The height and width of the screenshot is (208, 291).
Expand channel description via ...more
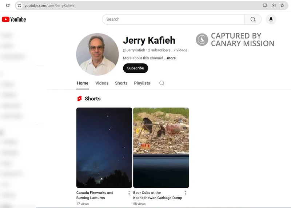(170, 58)
